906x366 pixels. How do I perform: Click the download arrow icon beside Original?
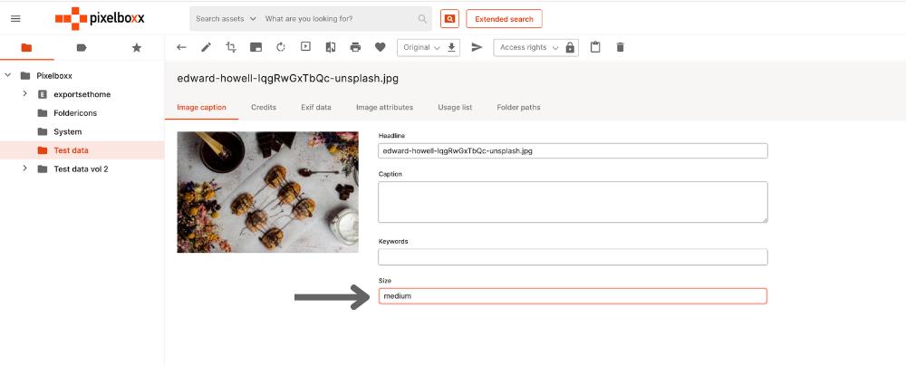452,47
